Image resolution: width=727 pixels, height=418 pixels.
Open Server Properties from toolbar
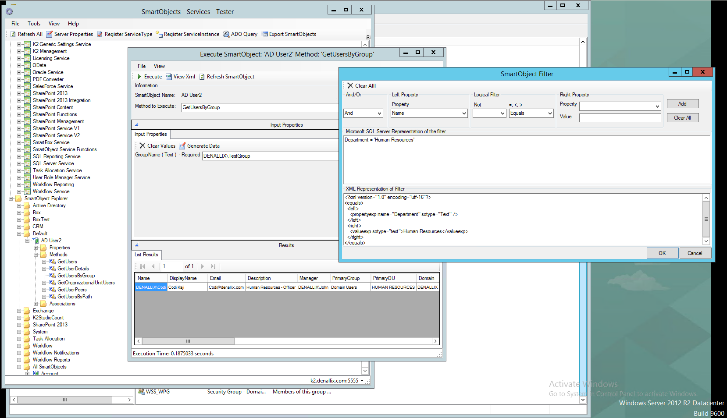pyautogui.click(x=70, y=34)
